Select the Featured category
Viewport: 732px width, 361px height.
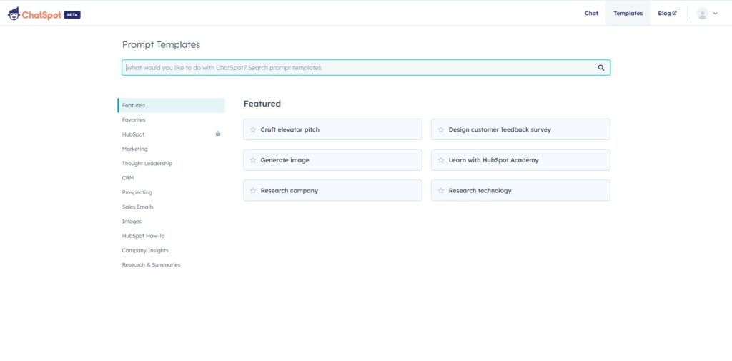[172, 105]
